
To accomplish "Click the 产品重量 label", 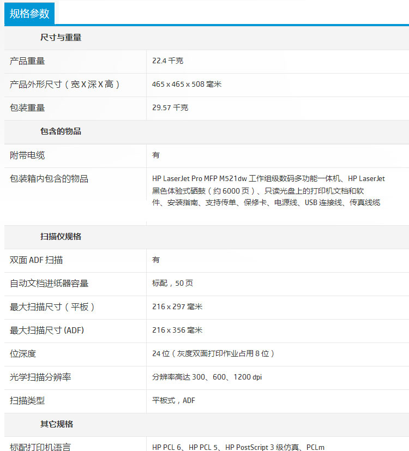I will (27, 61).
